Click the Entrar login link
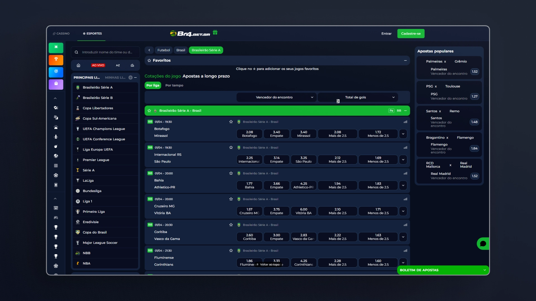The image size is (536, 301). click(386, 33)
